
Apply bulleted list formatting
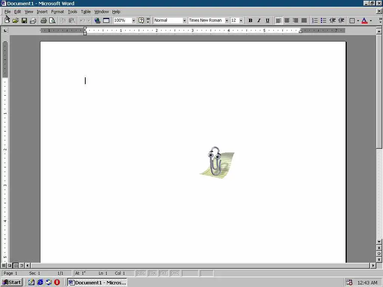(x=324, y=21)
